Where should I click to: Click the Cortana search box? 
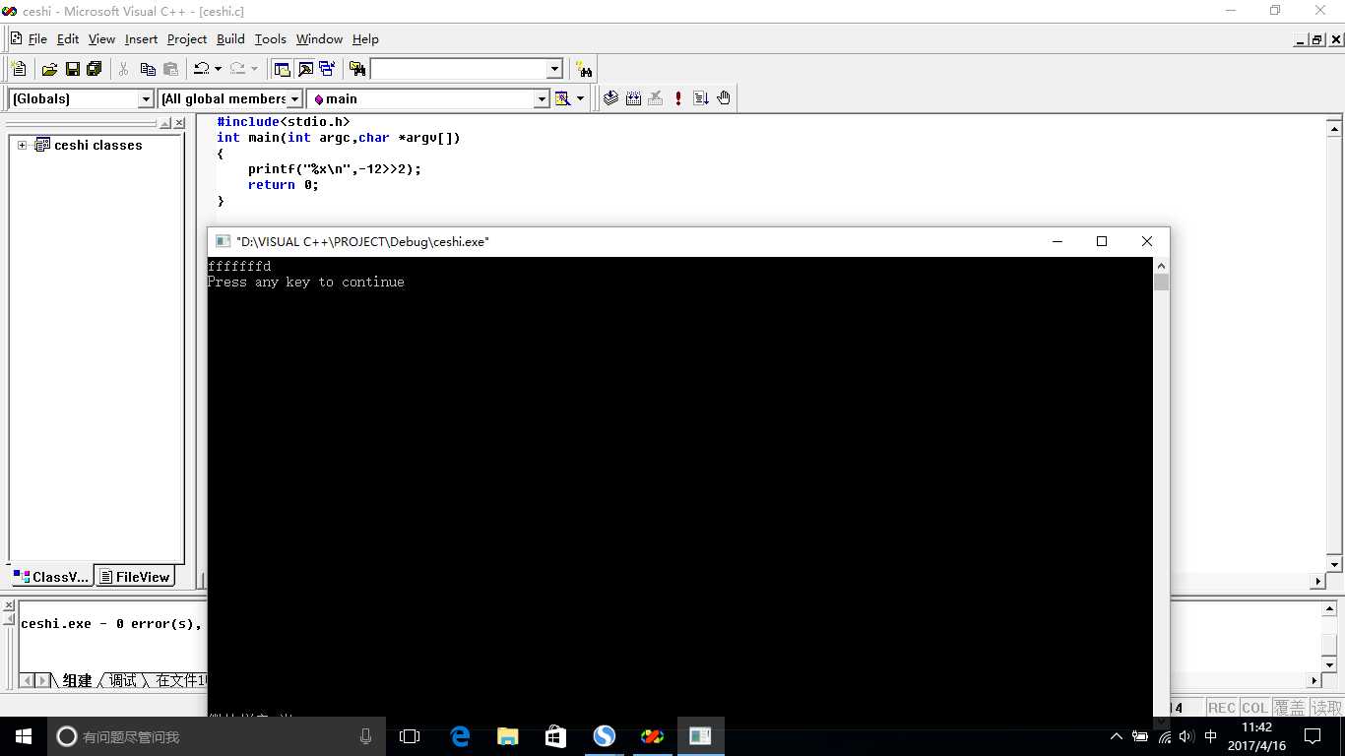217,736
